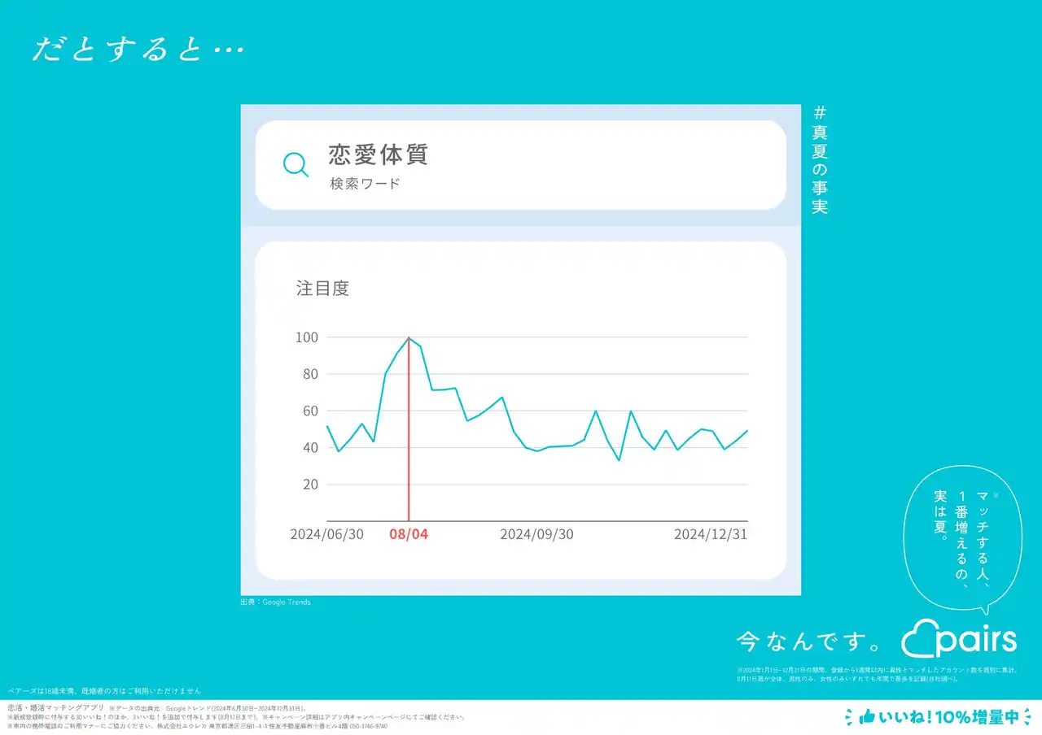Select the 2024/06/30 axis date label

coord(326,534)
